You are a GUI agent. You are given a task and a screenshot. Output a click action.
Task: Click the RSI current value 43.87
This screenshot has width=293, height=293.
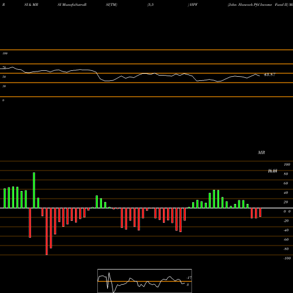[x=270, y=74]
